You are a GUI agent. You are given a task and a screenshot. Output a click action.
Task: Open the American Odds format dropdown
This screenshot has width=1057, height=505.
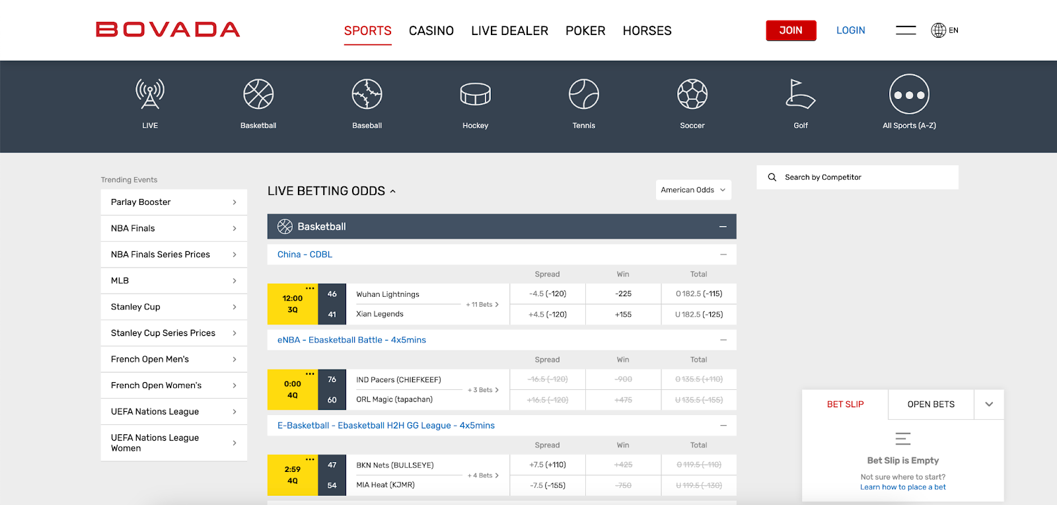coord(693,190)
